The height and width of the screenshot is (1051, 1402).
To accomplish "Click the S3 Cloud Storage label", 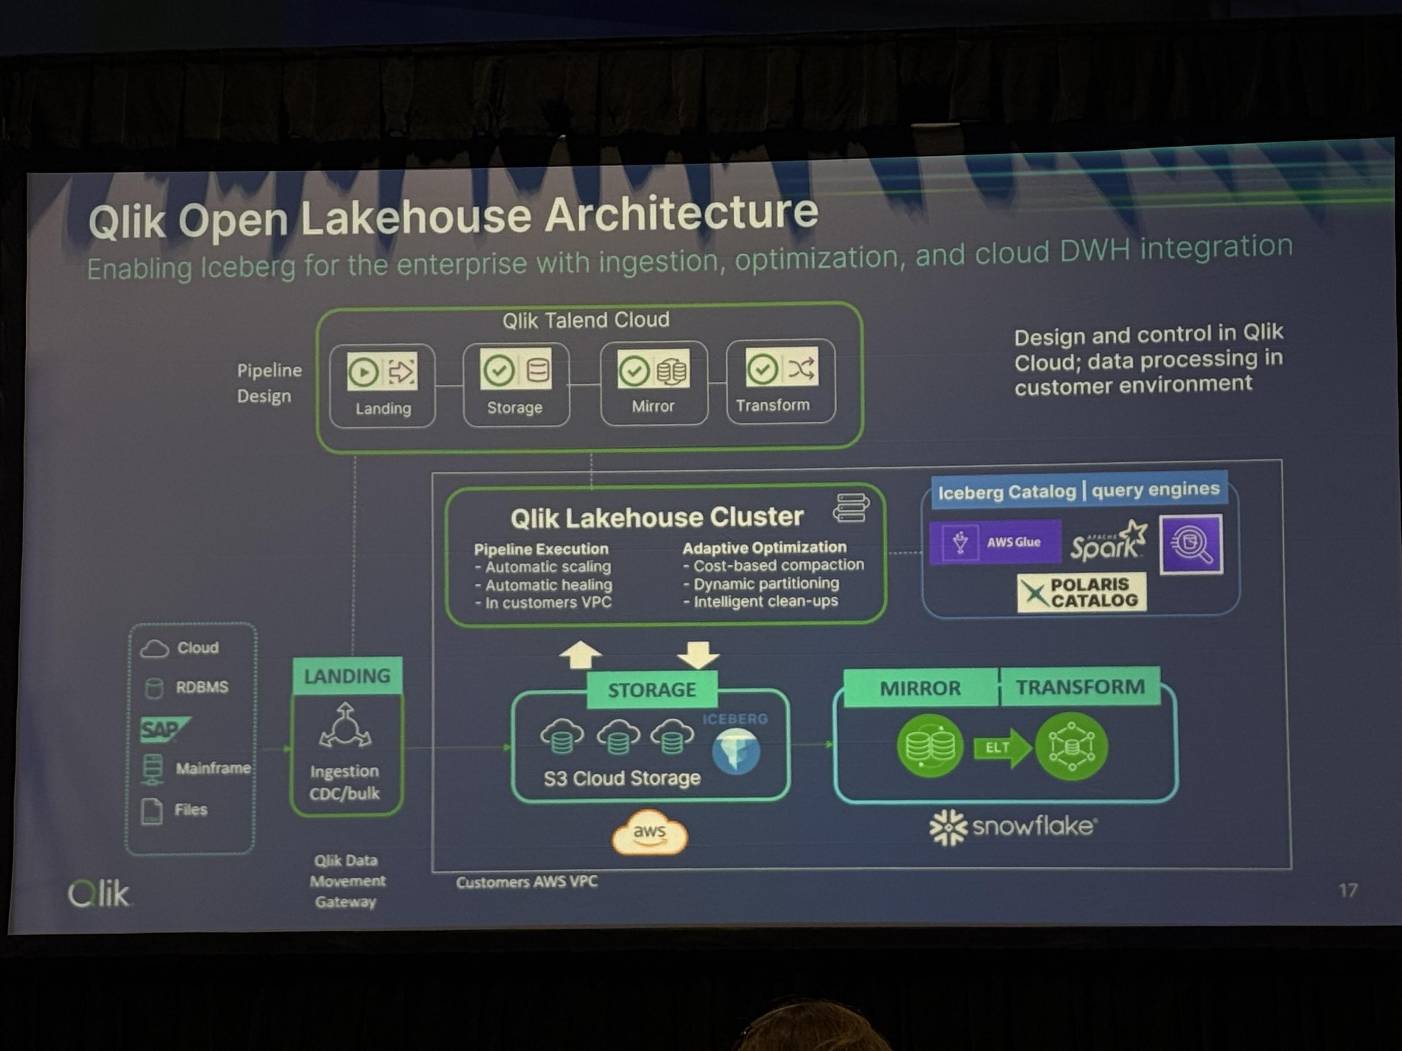I will click(622, 778).
